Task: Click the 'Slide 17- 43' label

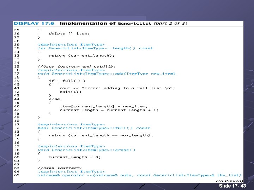Action: [232, 186]
